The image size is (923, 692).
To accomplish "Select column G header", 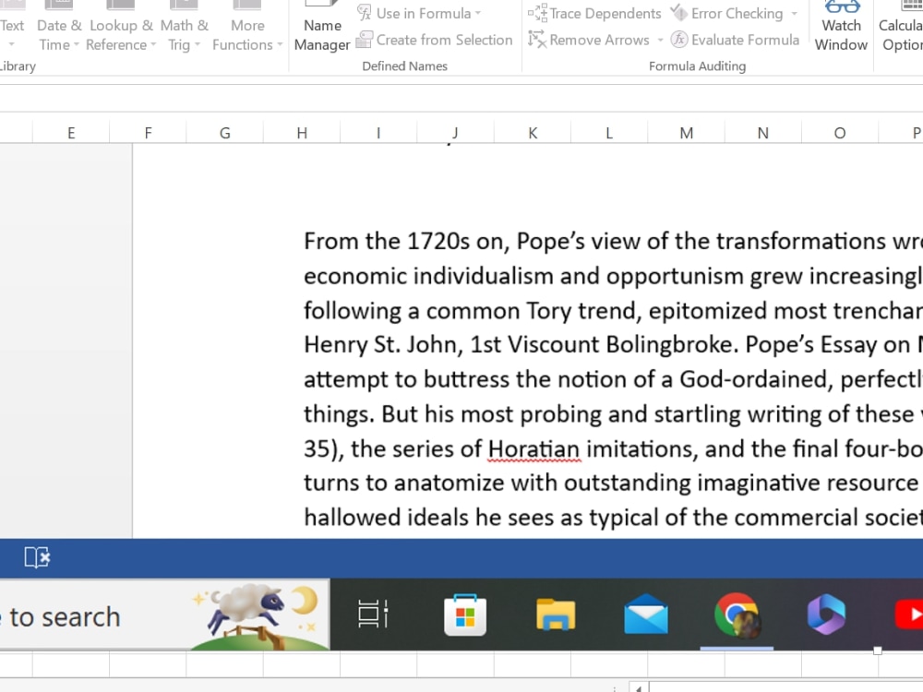I will pyautogui.click(x=225, y=133).
